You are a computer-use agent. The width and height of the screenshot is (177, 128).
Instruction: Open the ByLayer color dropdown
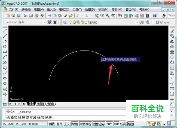tap(164, 22)
